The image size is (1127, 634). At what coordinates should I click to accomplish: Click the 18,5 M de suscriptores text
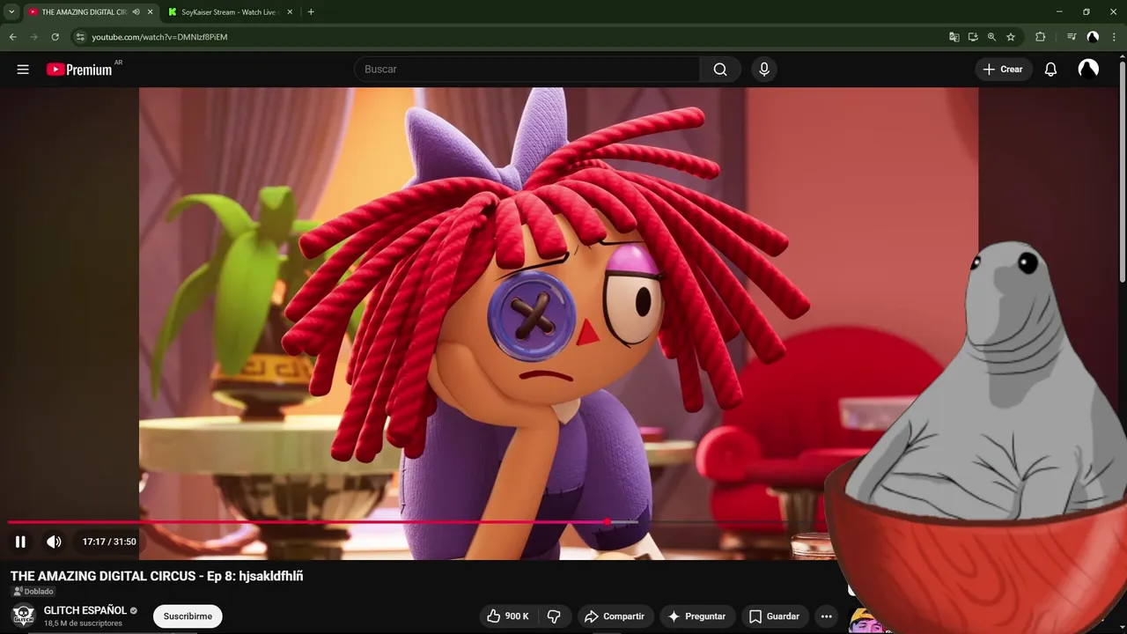(x=83, y=623)
